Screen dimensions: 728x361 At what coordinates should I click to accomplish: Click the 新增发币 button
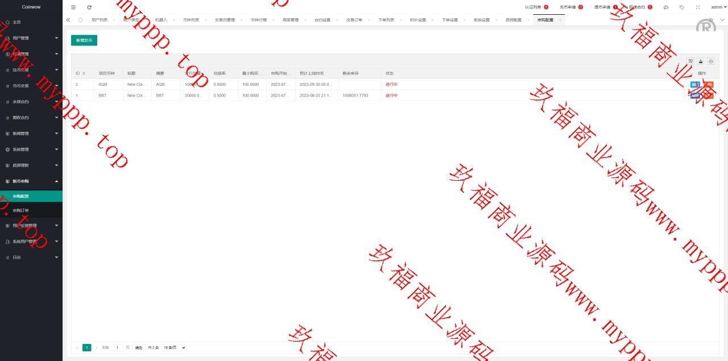[84, 40]
